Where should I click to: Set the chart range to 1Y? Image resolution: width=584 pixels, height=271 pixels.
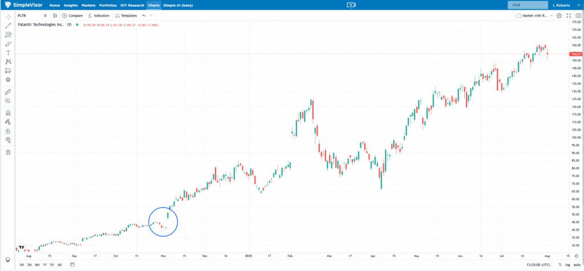click(44, 265)
